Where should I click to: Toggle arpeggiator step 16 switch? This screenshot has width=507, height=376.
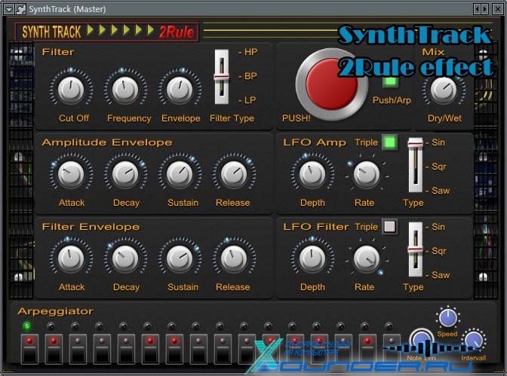(x=392, y=349)
